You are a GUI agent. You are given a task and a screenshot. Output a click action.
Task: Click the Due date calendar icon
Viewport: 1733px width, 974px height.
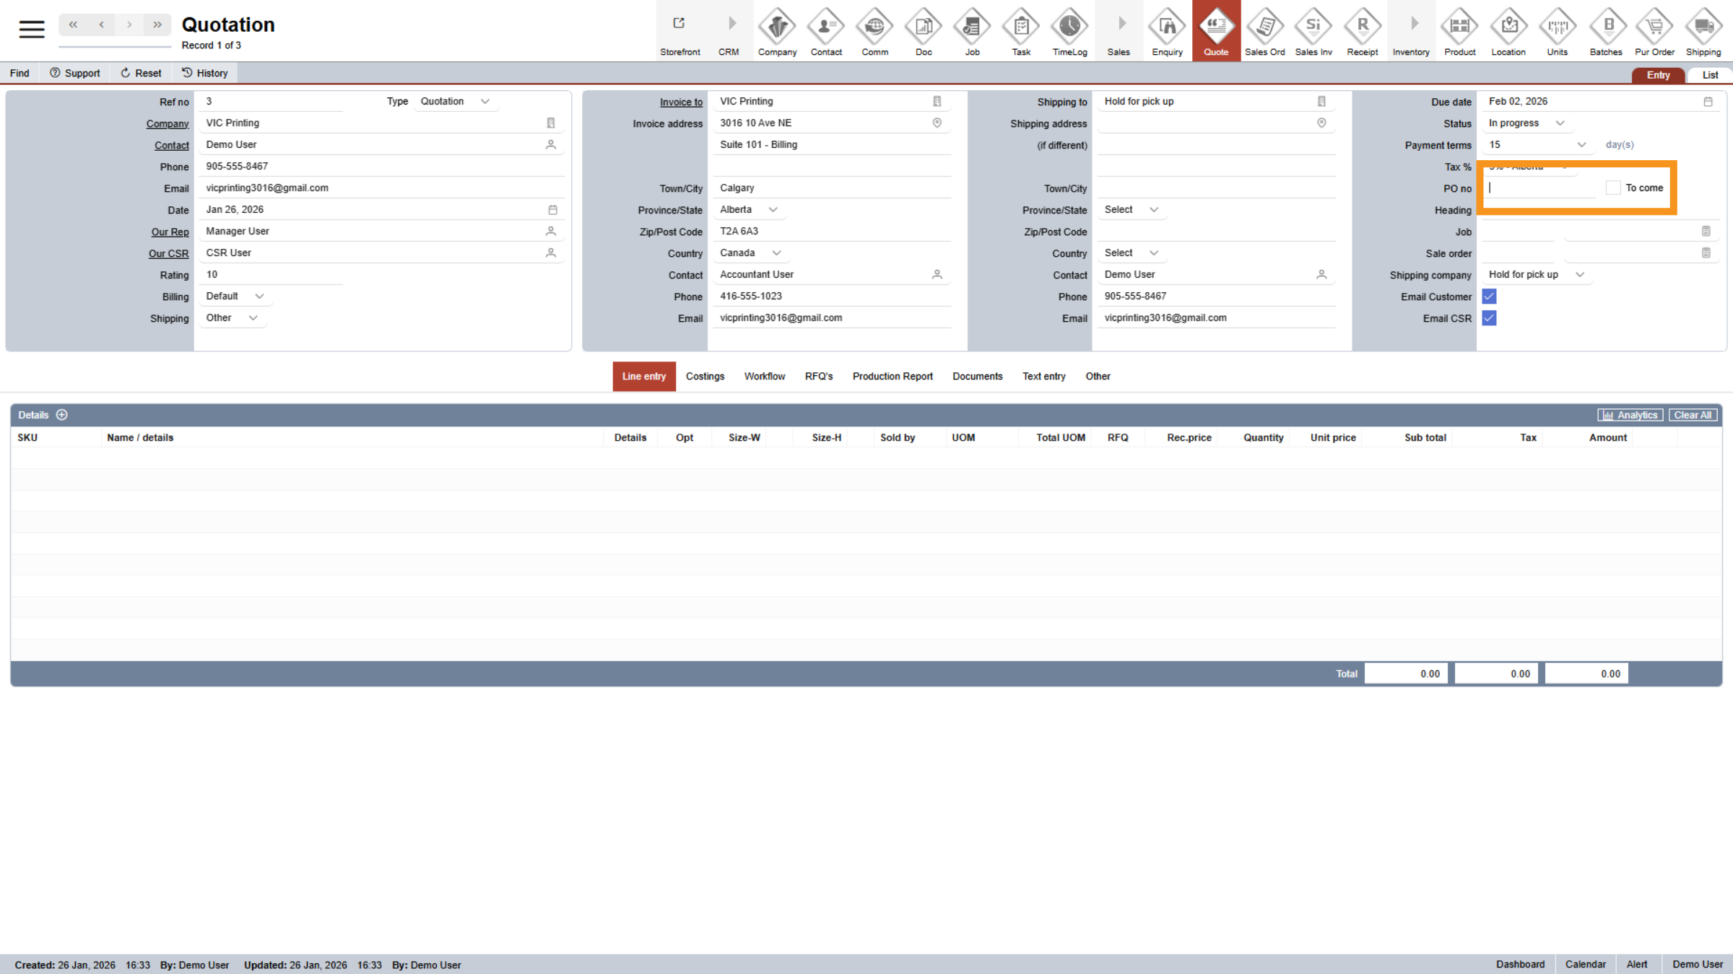coord(1708,102)
